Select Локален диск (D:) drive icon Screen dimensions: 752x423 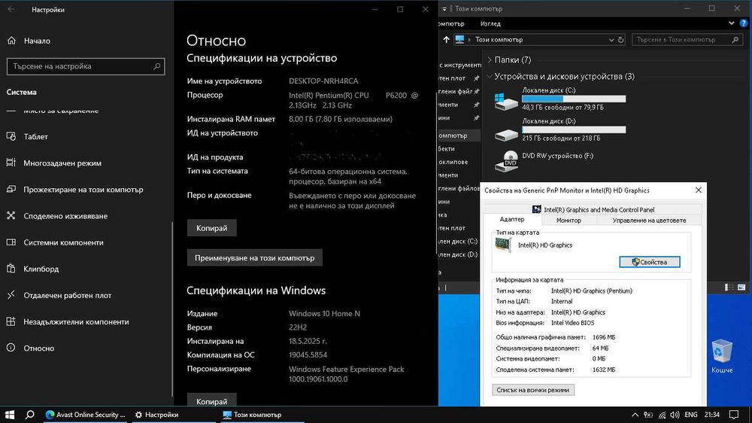tap(506, 133)
